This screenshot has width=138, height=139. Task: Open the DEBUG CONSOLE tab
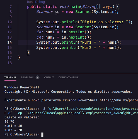pos(68,78)
